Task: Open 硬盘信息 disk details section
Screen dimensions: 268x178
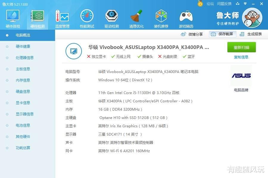Action: (x=23, y=91)
